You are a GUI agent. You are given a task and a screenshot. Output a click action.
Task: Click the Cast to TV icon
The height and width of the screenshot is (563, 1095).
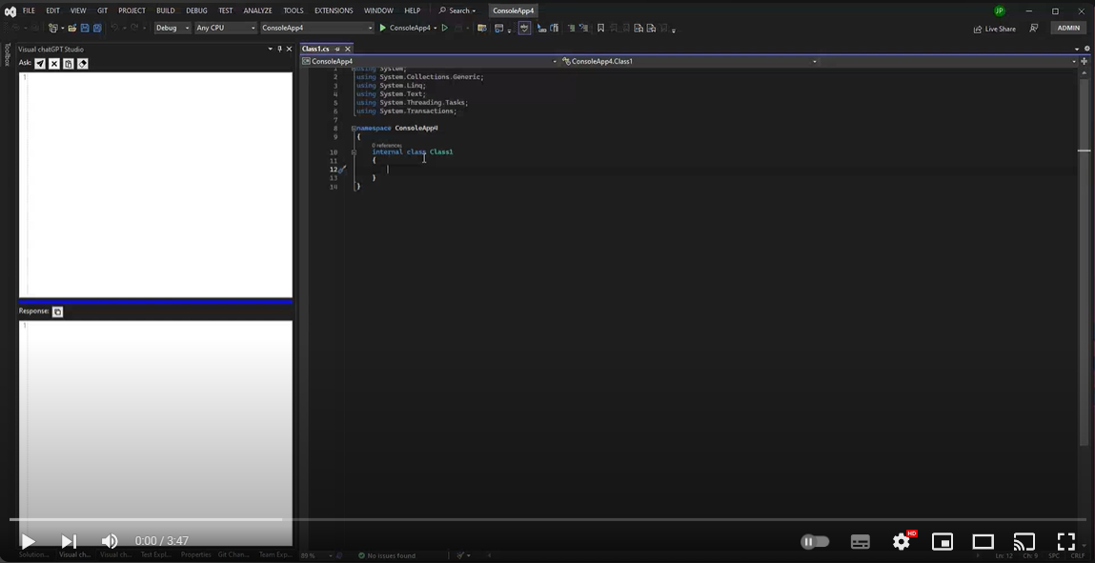coord(1024,541)
